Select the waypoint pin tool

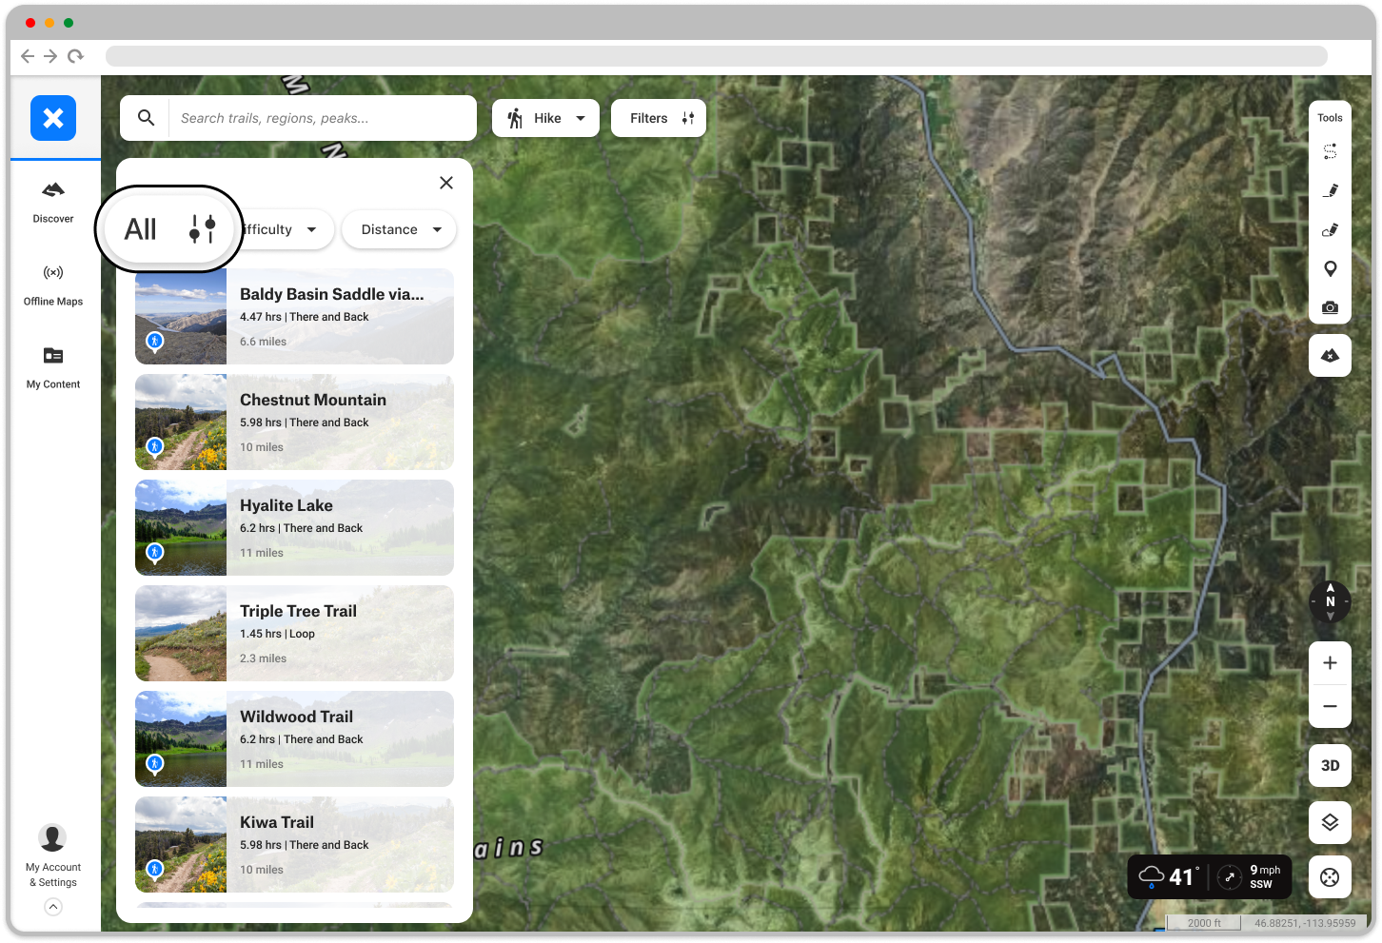pyautogui.click(x=1330, y=268)
